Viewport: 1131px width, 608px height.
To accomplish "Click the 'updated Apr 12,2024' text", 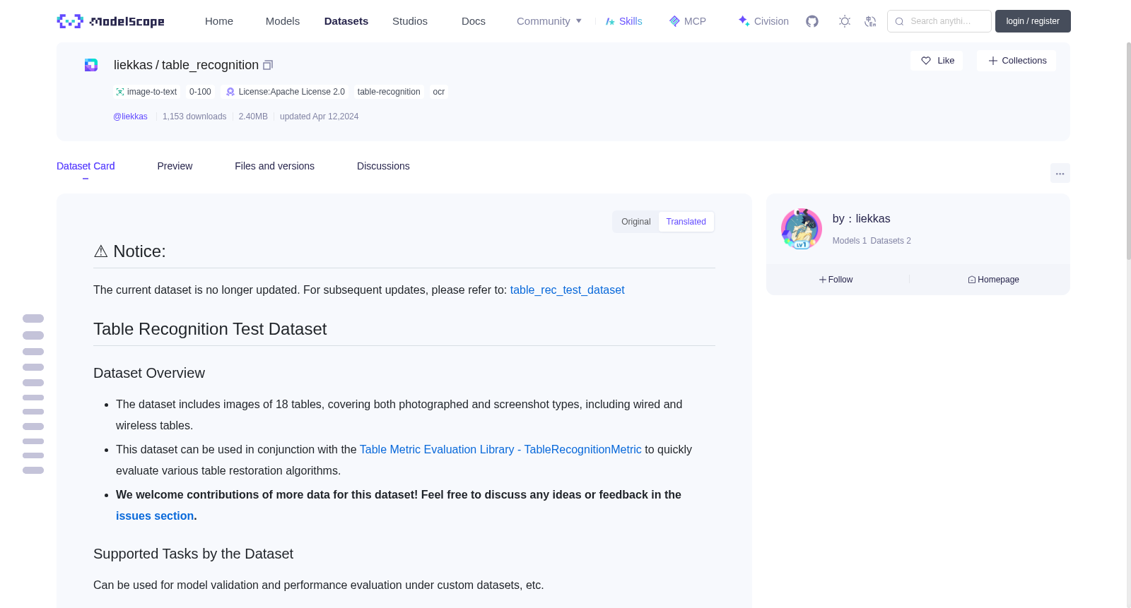I will pos(319,117).
